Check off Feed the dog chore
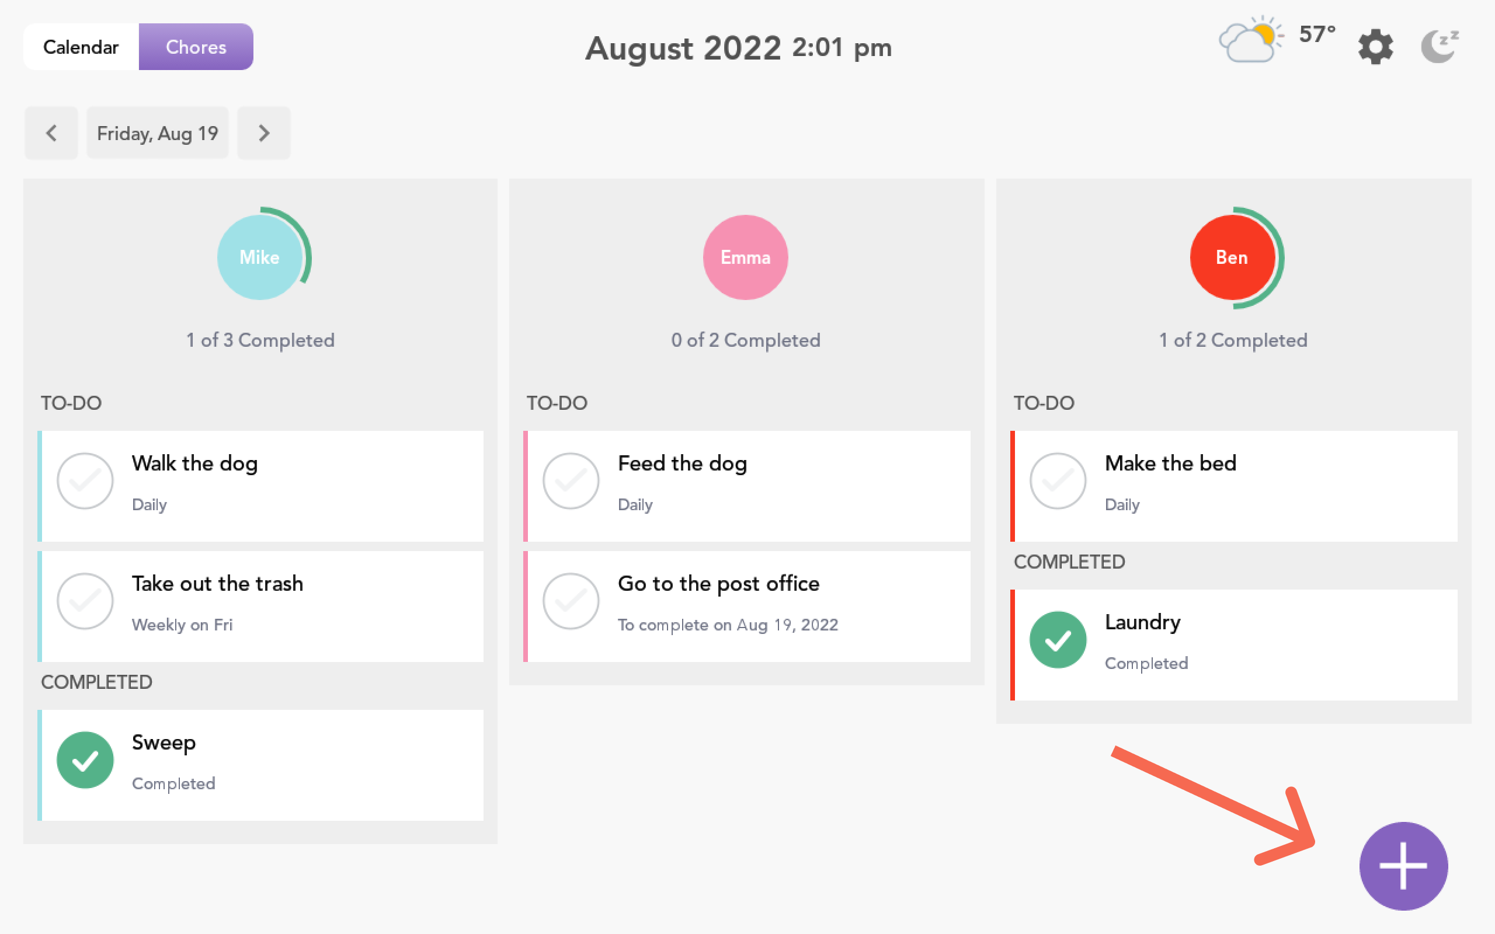Image resolution: width=1495 pixels, height=934 pixels. tap(571, 480)
